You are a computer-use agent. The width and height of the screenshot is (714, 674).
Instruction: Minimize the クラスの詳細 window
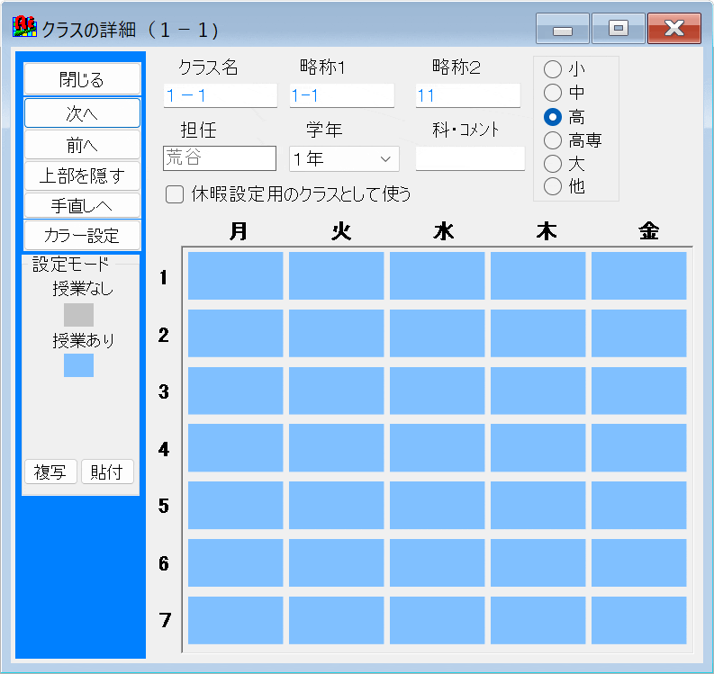click(563, 28)
